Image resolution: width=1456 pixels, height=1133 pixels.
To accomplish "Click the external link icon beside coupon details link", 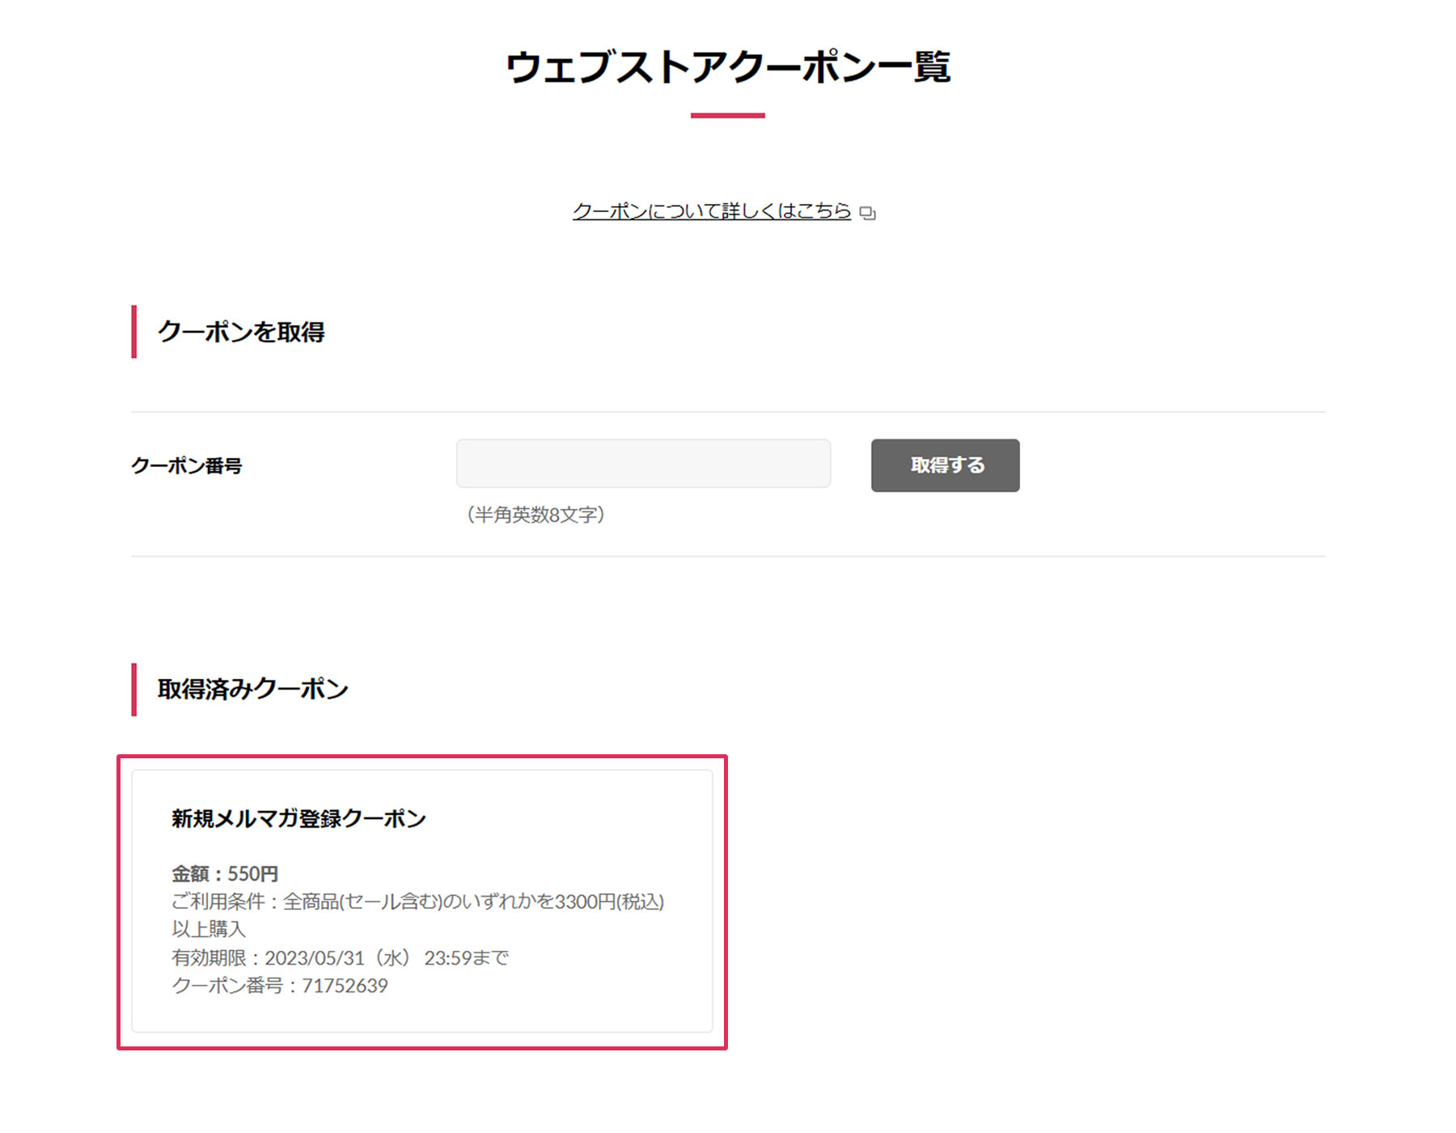I will pyautogui.click(x=867, y=213).
